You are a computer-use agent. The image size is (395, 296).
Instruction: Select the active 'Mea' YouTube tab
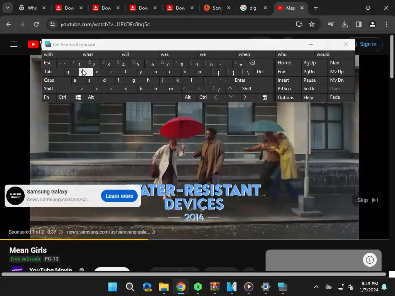coord(291,8)
